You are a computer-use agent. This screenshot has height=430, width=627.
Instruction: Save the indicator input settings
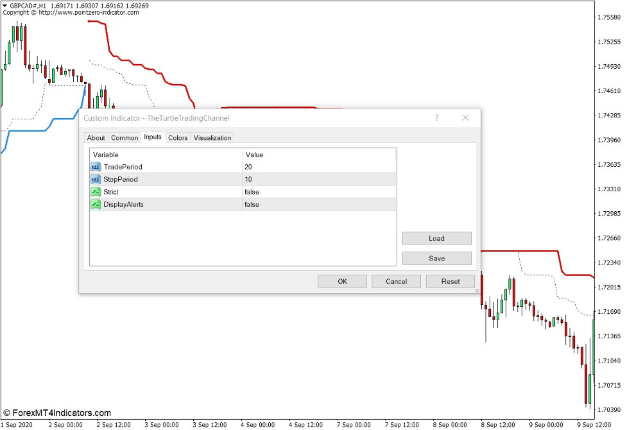(436, 259)
